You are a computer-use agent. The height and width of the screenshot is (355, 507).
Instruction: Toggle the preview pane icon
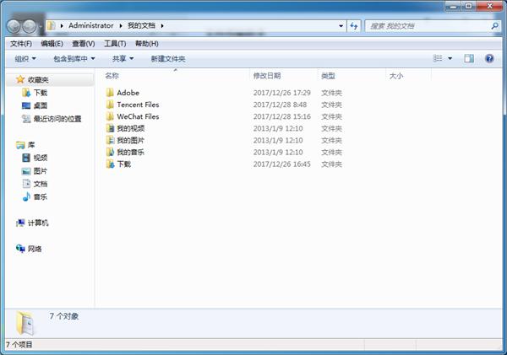[469, 58]
